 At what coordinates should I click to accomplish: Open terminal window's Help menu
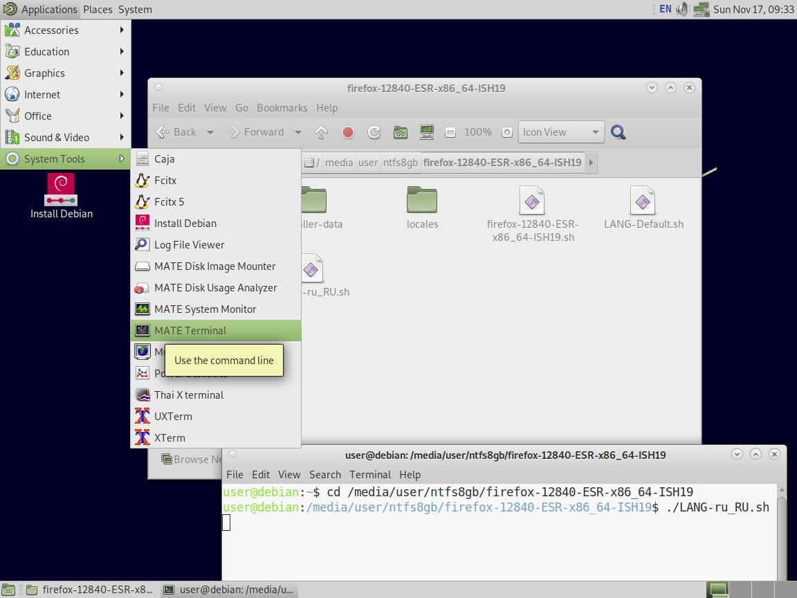coord(410,475)
